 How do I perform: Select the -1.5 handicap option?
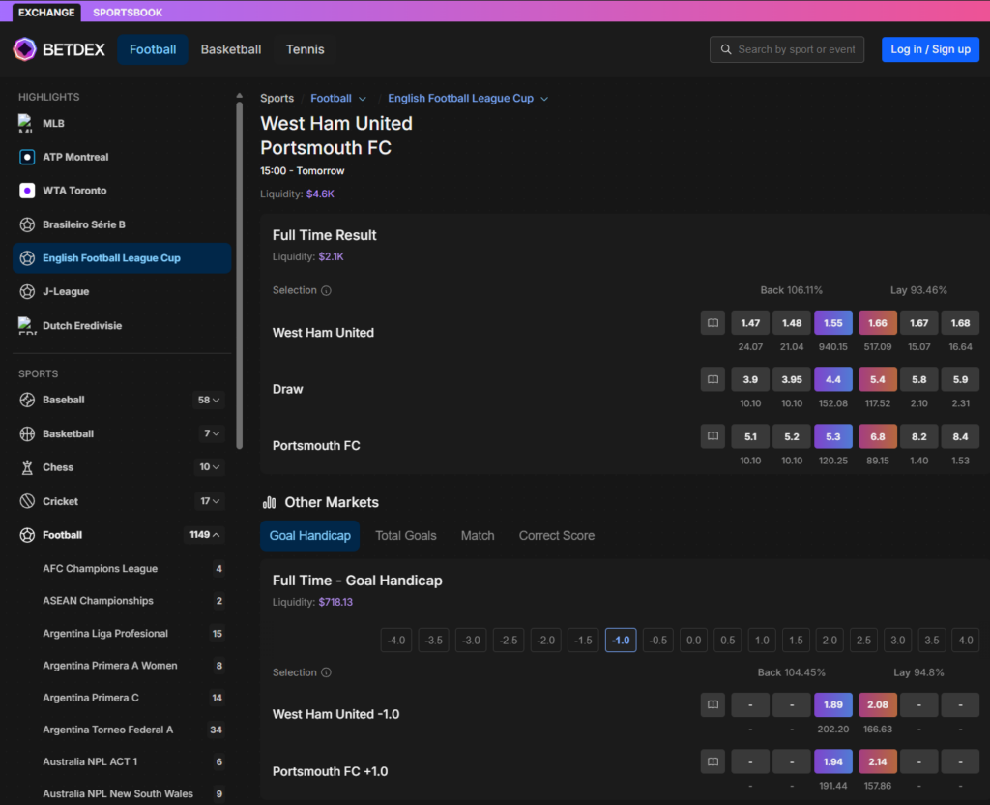point(583,641)
